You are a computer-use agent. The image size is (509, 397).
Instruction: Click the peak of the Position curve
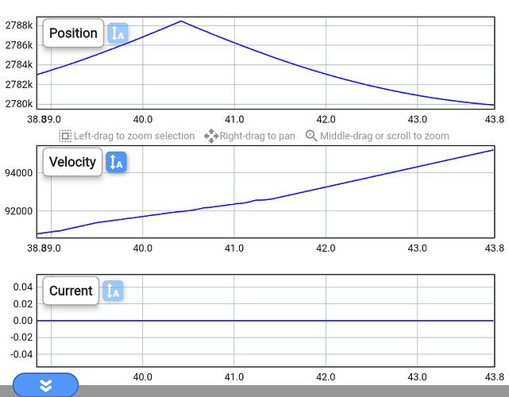pos(181,21)
